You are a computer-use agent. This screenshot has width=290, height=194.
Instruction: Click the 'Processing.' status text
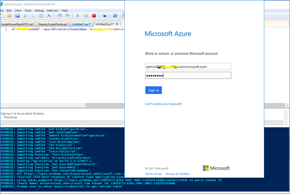pos(11,117)
